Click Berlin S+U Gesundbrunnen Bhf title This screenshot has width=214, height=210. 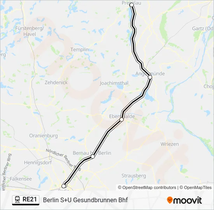point(86,200)
